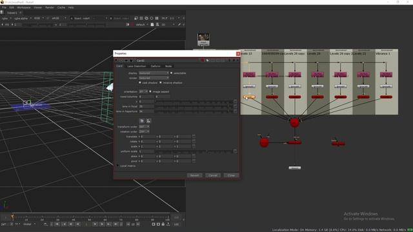Open the display mode dropdown

point(154,73)
